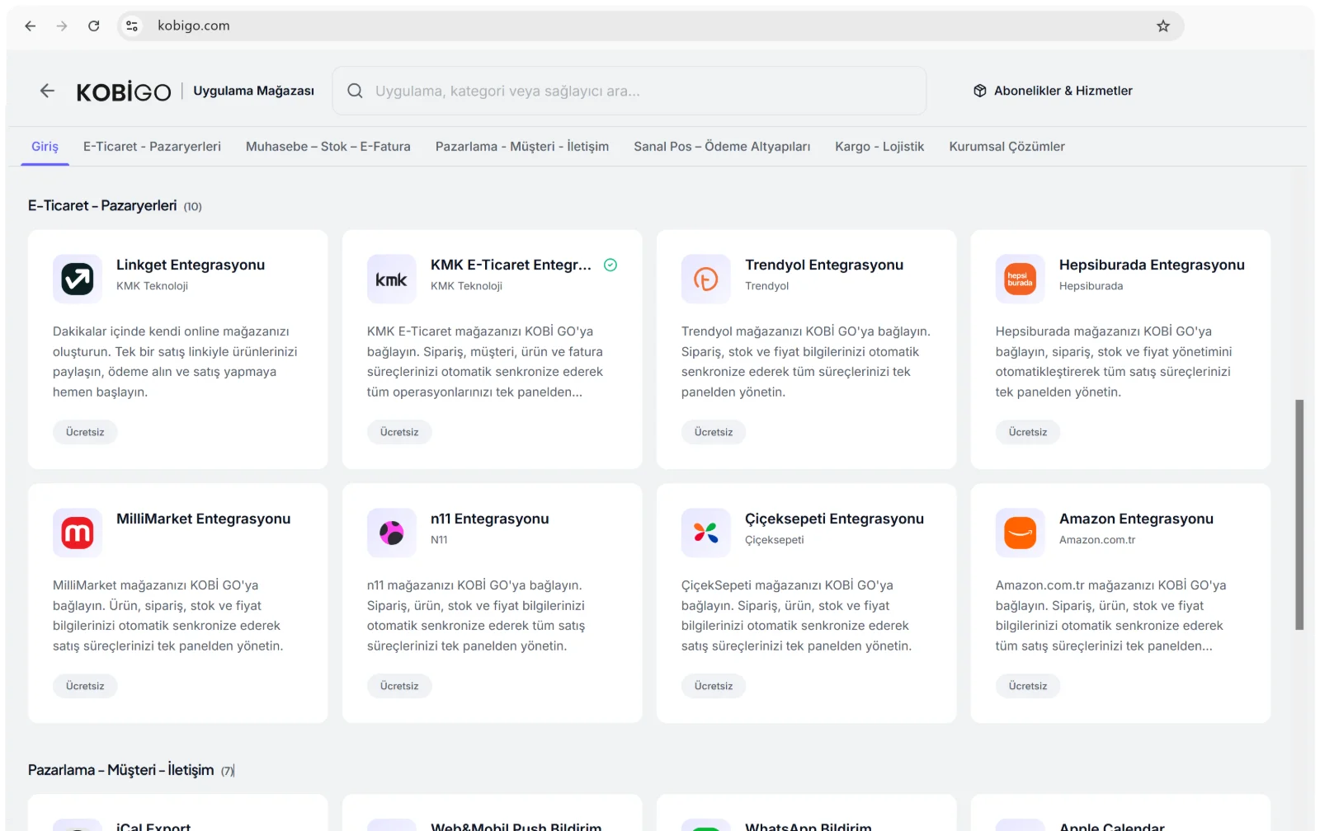Bookmark this page with the star icon

[1163, 26]
